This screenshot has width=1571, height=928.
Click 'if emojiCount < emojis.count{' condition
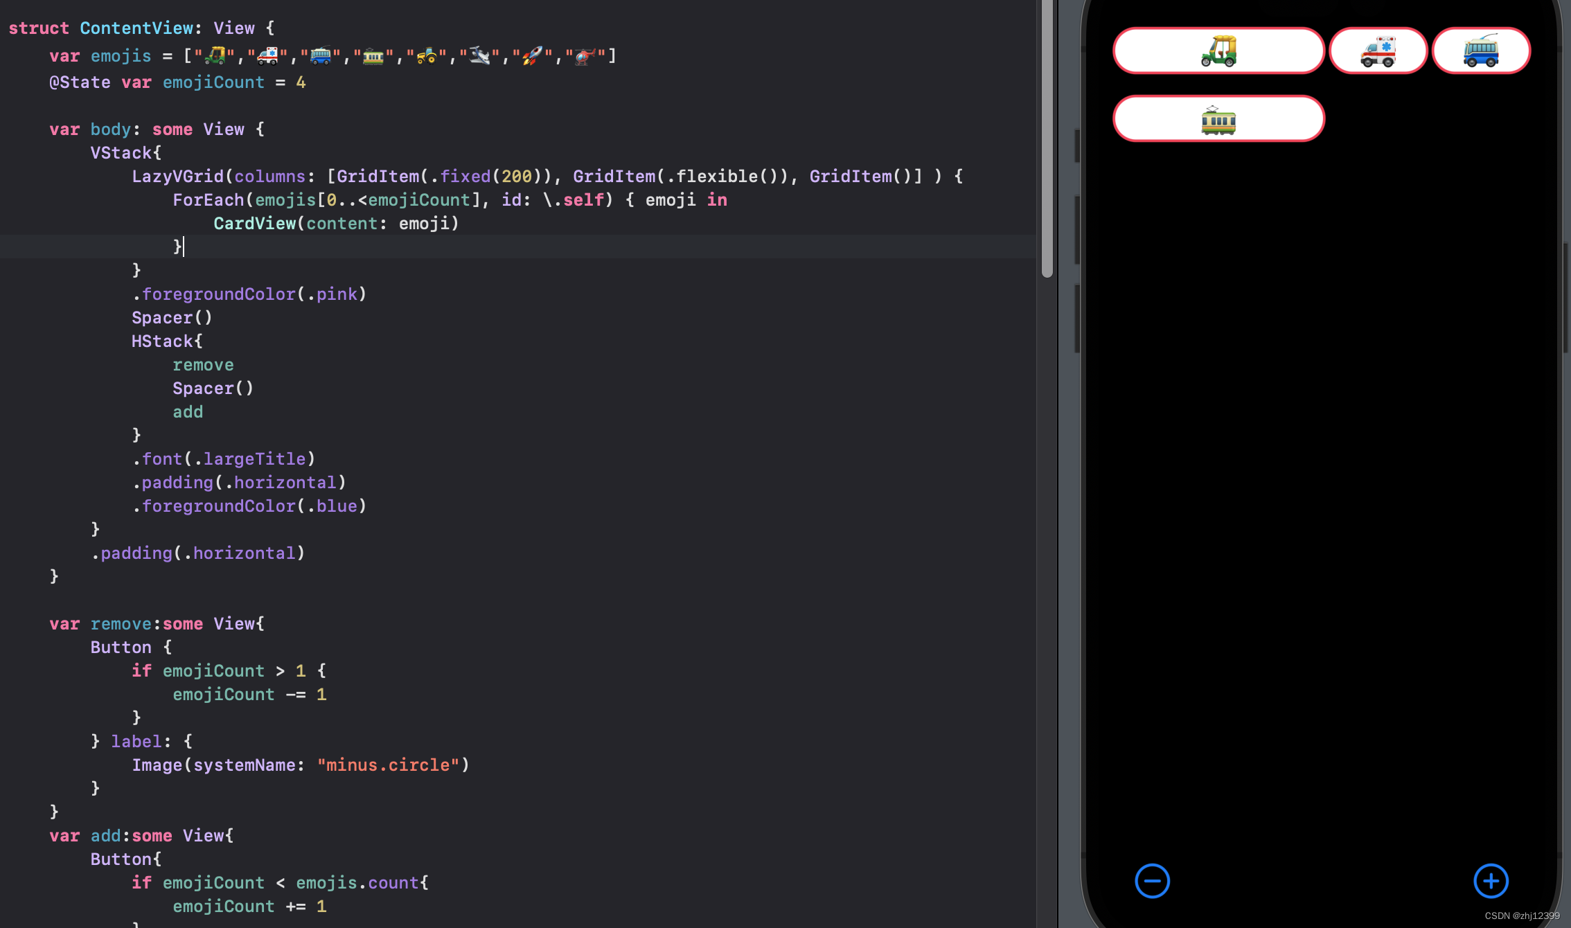280,883
